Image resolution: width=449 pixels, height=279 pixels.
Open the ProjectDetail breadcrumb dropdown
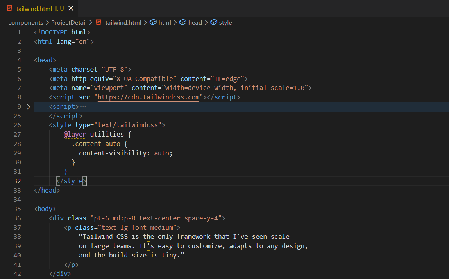click(69, 22)
